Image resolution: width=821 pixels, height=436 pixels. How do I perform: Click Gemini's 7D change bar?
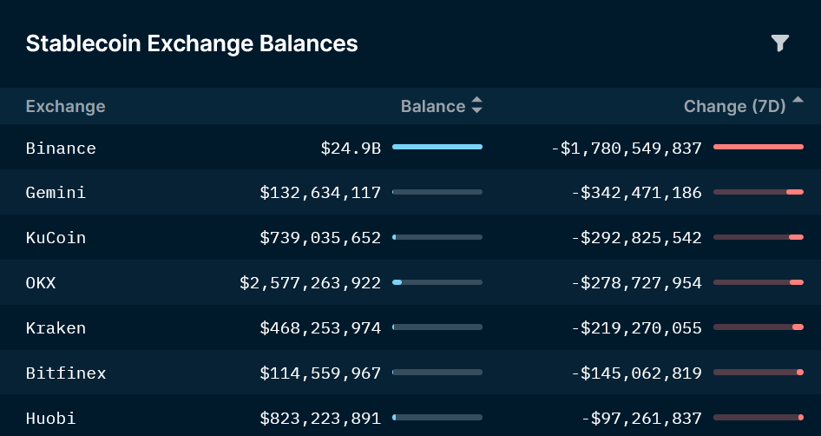coord(759,192)
